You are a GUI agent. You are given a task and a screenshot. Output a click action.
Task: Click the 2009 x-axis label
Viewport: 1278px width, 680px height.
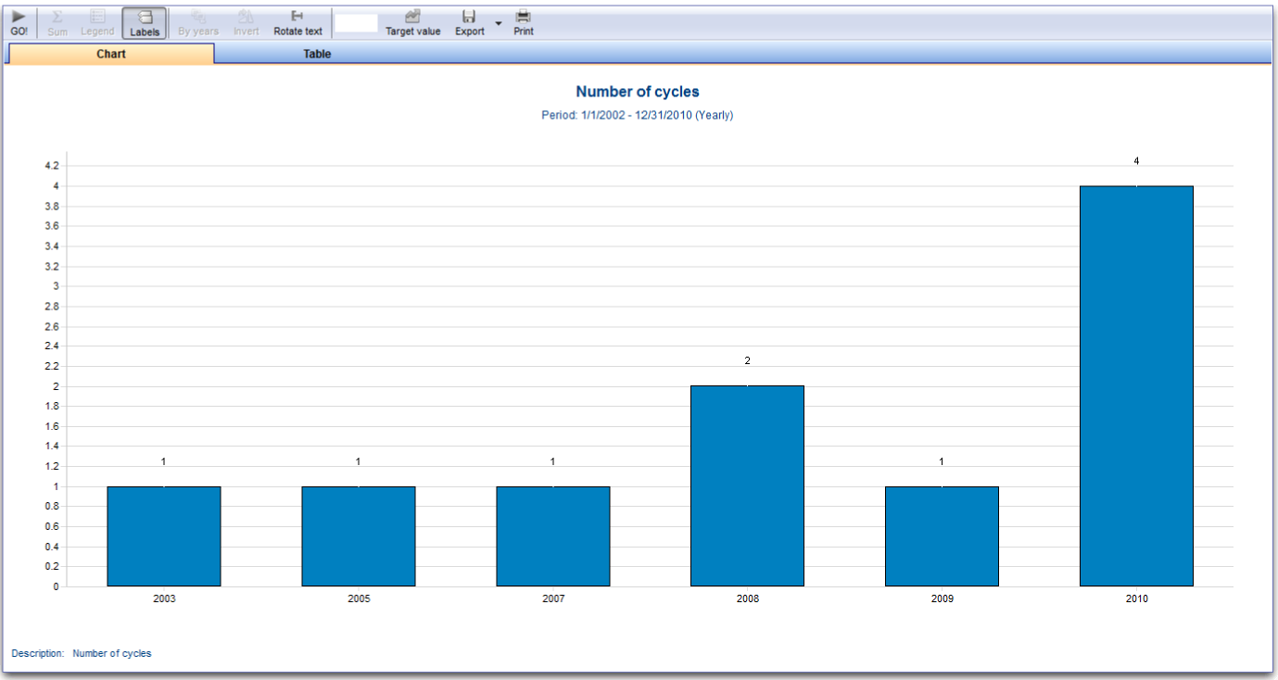[x=943, y=598]
